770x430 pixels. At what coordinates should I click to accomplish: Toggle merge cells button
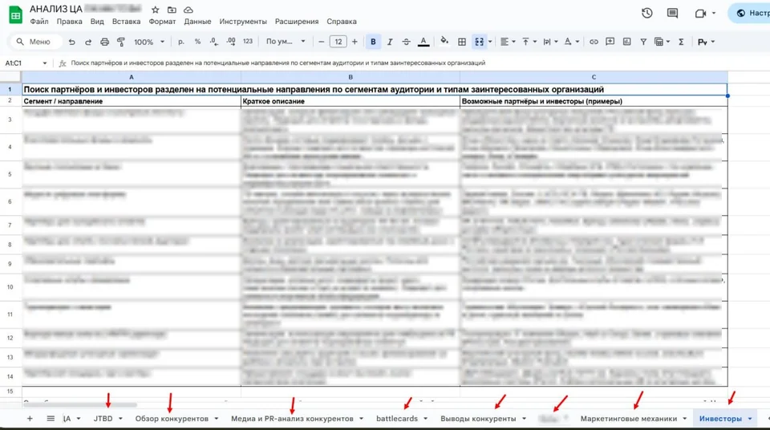tap(480, 42)
